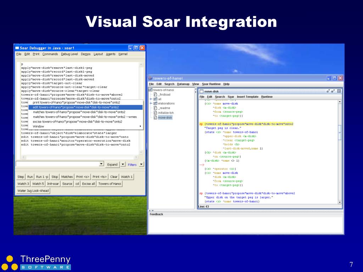Click the Watch 3 button
Screen dimensions: 363x272
23,184
